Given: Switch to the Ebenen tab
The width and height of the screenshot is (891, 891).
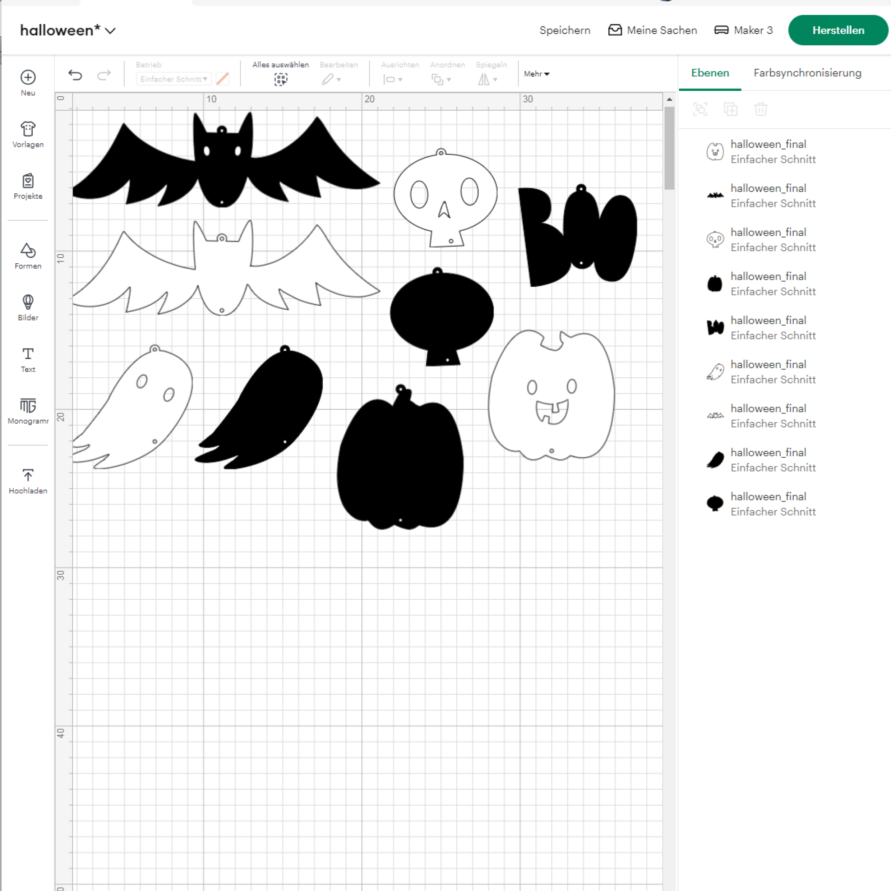Looking at the screenshot, I should tap(710, 73).
